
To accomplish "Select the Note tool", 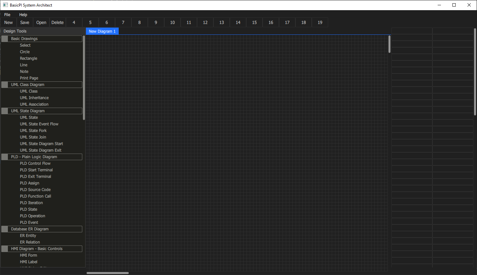I will coord(24,72).
